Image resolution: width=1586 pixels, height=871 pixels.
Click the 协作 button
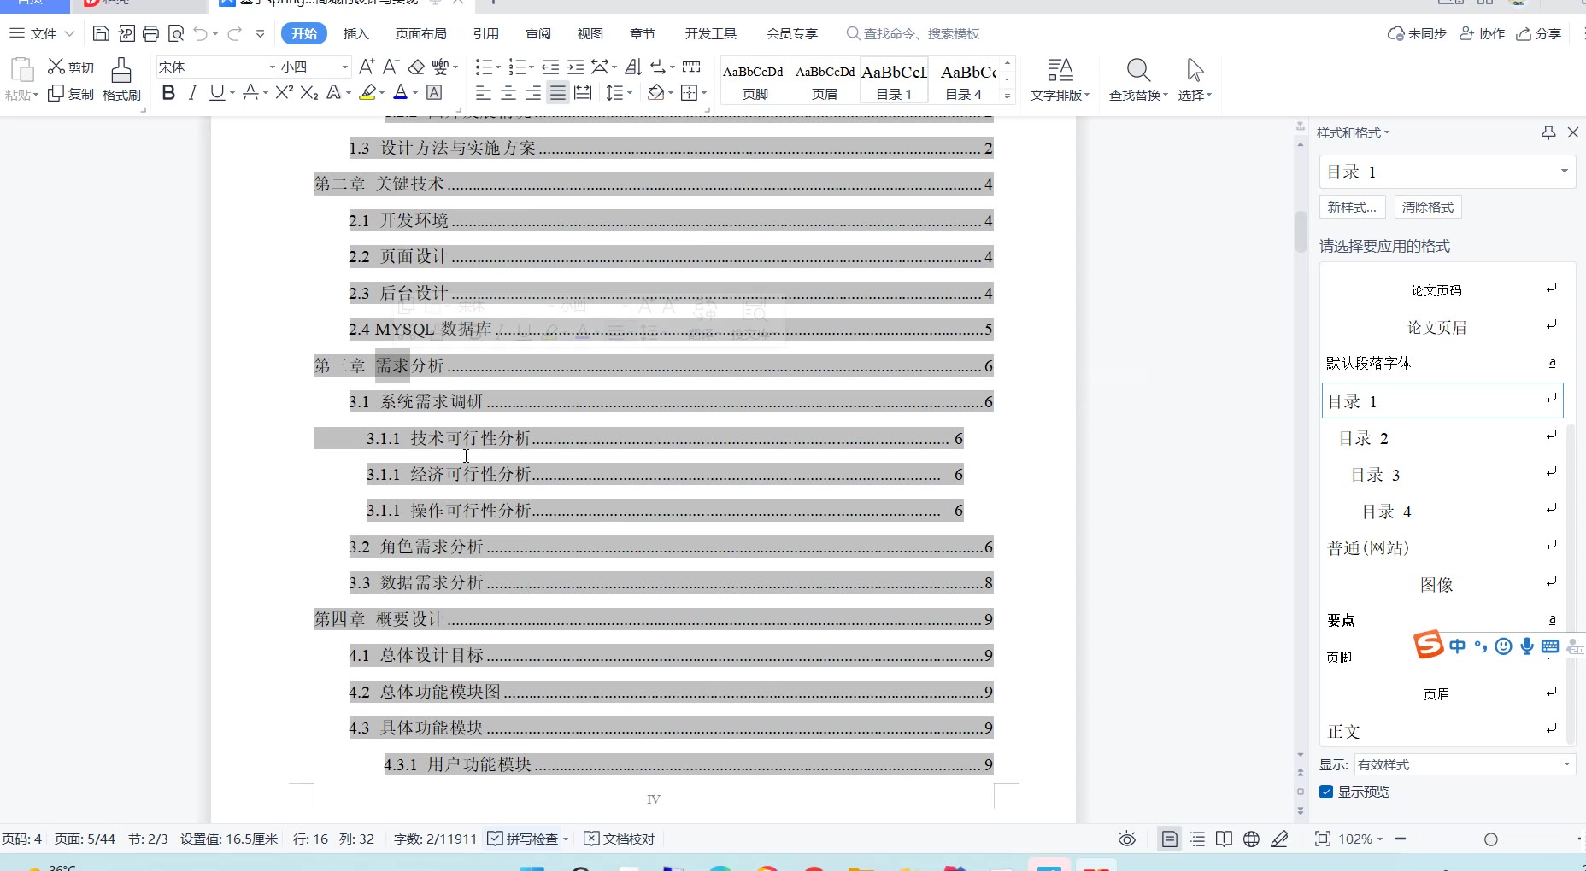(1483, 33)
